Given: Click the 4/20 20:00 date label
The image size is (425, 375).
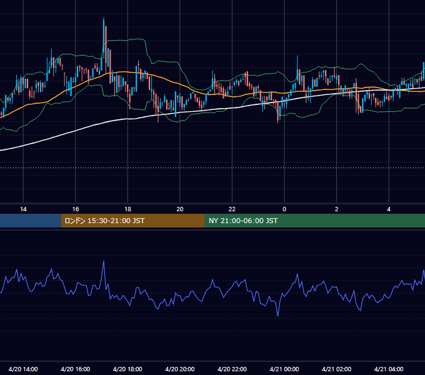Looking at the screenshot, I should (x=180, y=369).
